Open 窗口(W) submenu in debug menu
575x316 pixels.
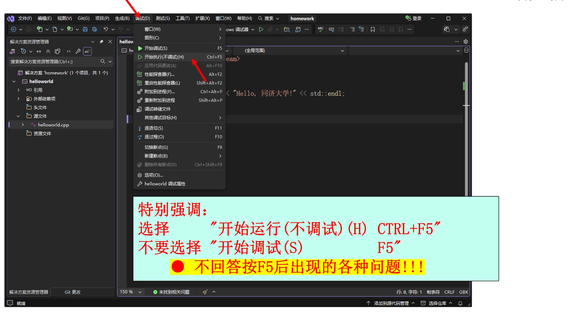coord(180,29)
